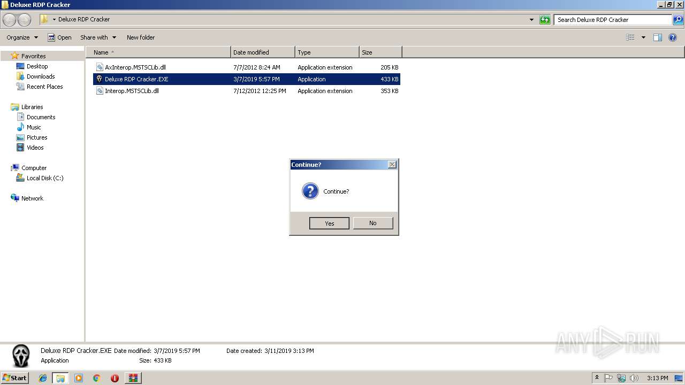685x385 pixels.
Task: Click the Interop.MSTSCLib.dll file icon
Action: coord(99,91)
